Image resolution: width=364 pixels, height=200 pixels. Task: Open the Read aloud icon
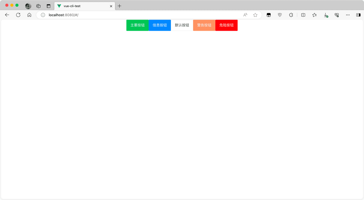[x=245, y=15]
